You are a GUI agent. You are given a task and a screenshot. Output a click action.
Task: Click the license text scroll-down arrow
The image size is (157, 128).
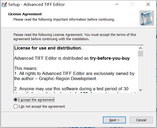click(x=140, y=90)
